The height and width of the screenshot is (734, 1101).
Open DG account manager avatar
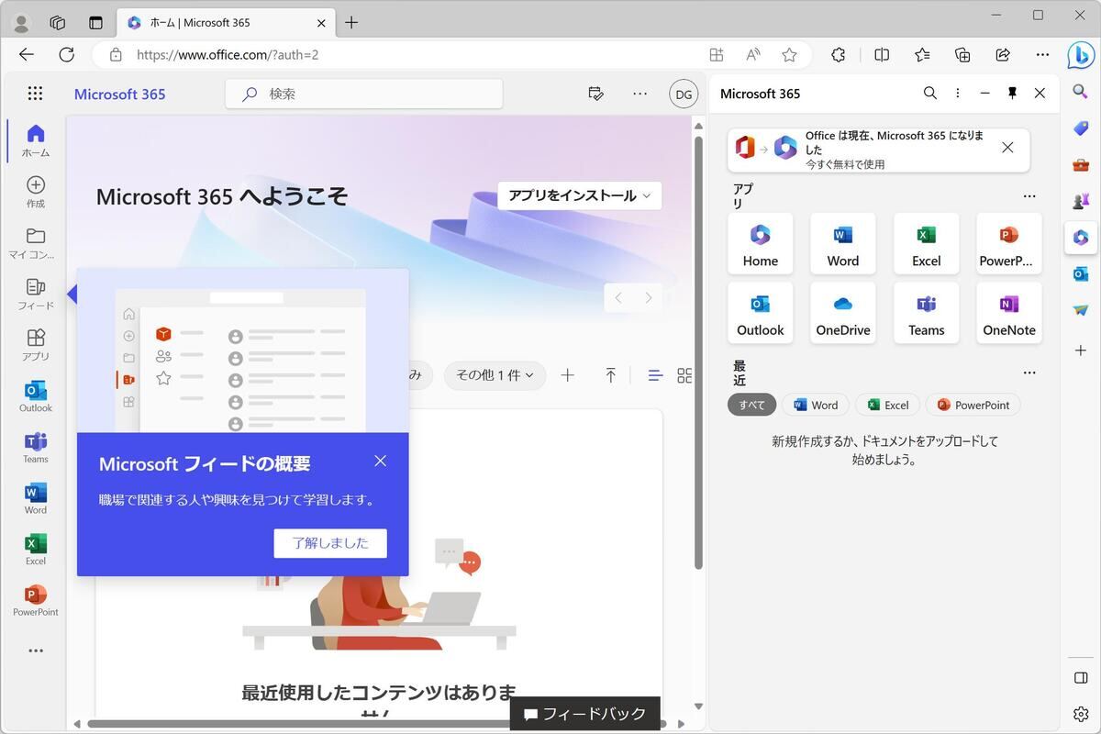click(x=684, y=94)
